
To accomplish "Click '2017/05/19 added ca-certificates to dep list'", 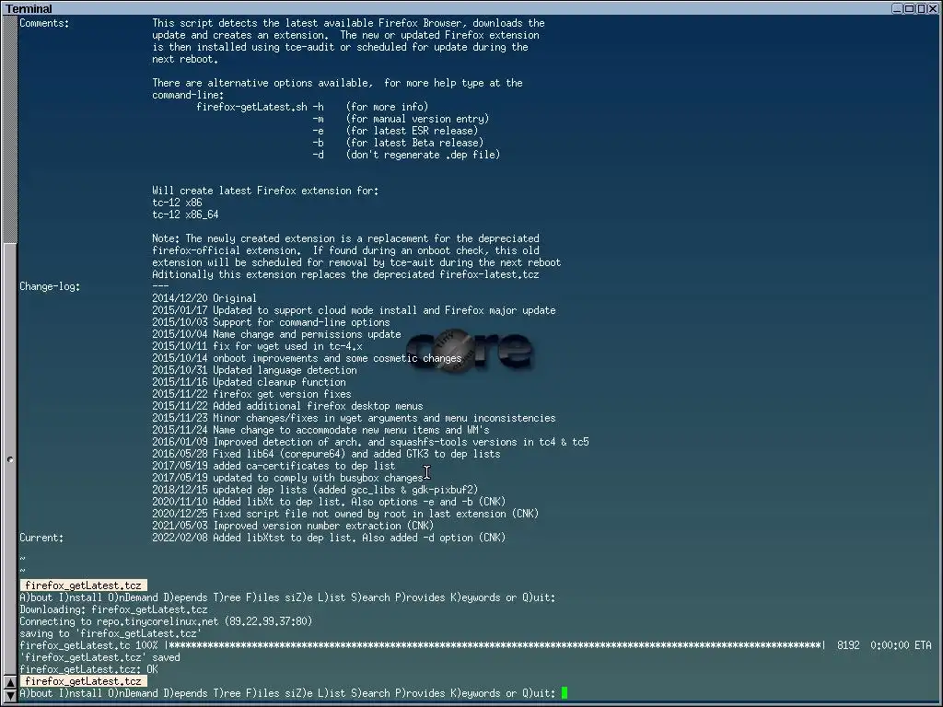I will (274, 466).
